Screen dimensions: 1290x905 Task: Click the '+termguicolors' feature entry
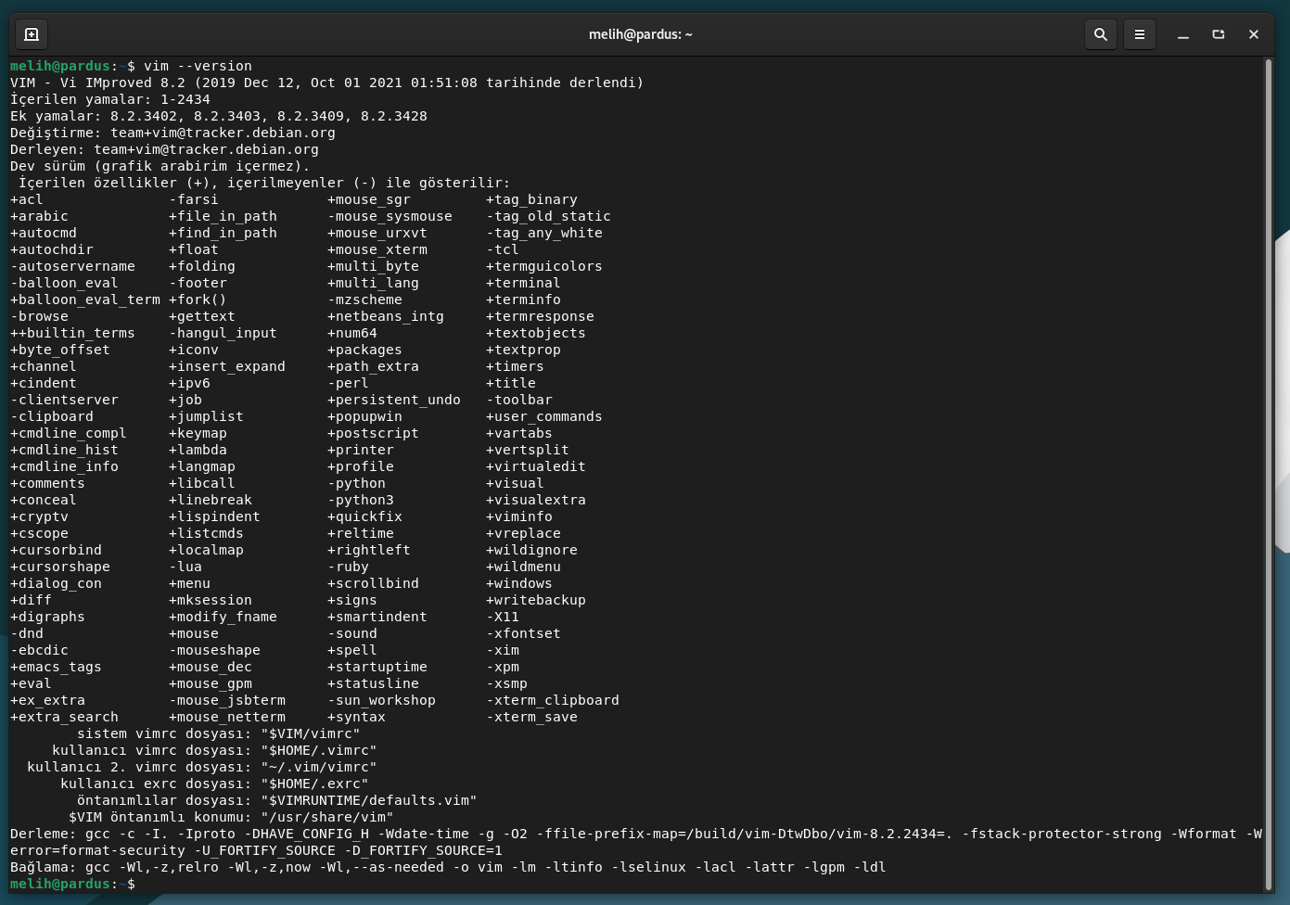544,266
